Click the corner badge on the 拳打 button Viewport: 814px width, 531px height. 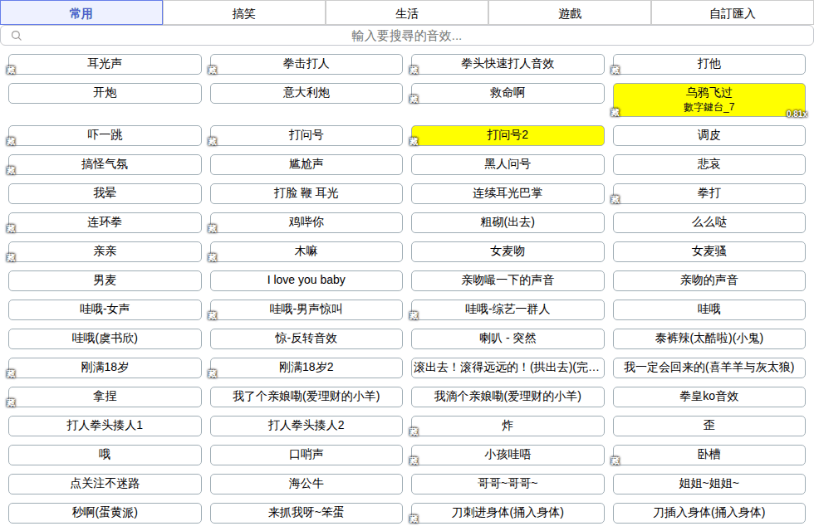pyautogui.click(x=615, y=200)
